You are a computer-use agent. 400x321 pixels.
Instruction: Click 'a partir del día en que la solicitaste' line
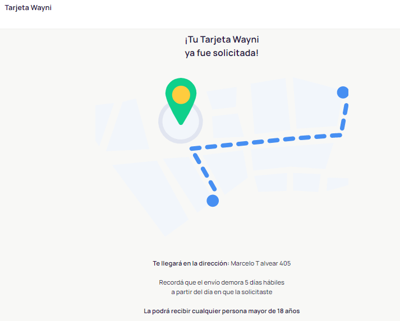[x=222, y=292]
